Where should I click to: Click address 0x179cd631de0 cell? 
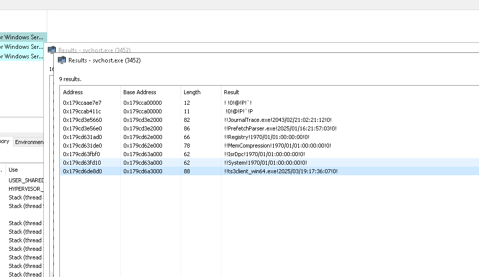pyautogui.click(x=82, y=146)
